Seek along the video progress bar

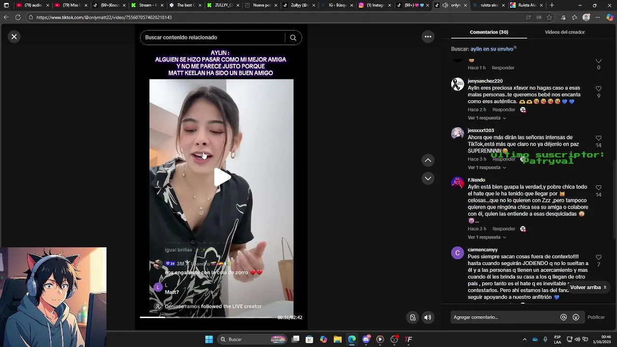pos(206,317)
